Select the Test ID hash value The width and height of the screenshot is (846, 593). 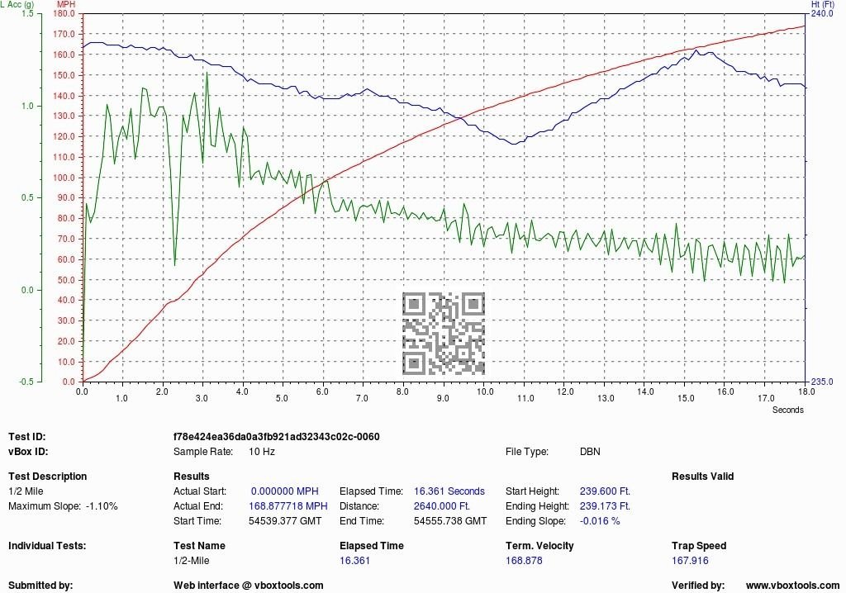pyautogui.click(x=276, y=437)
